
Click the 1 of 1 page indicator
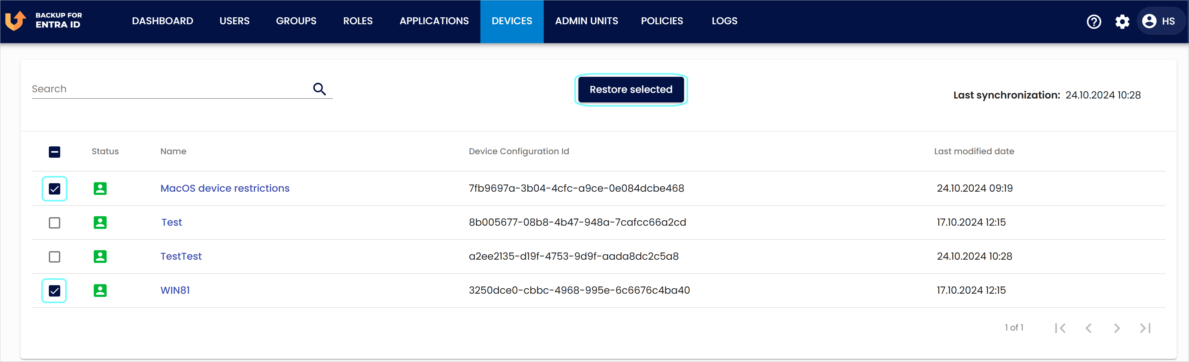pyautogui.click(x=1014, y=328)
